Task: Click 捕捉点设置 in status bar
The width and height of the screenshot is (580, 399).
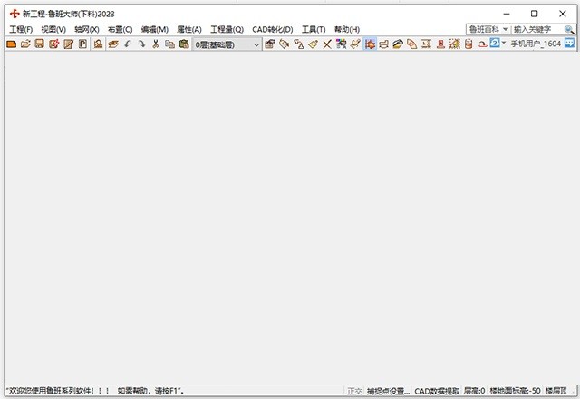Action: point(387,392)
